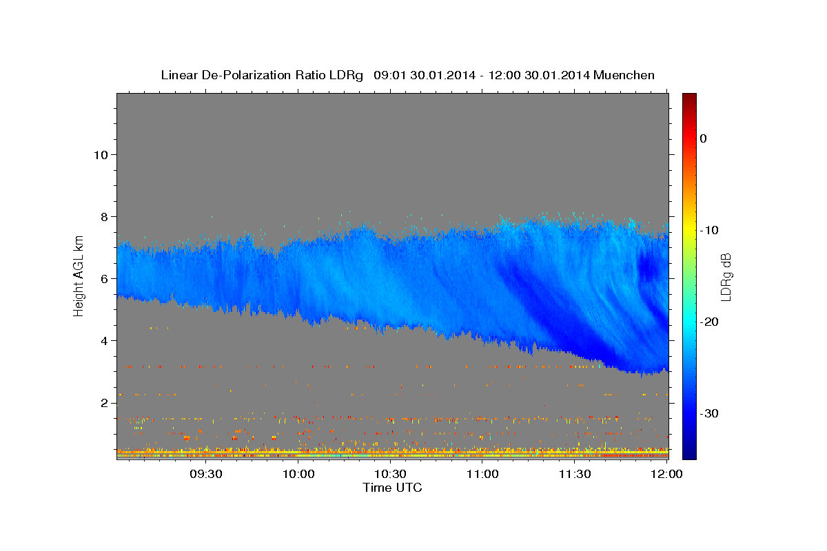
Task: Click the '09:30' time axis label
Action: [206, 475]
